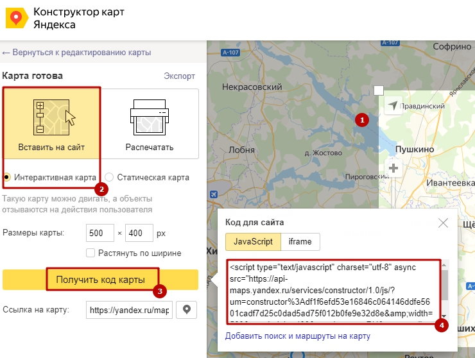Select Статическая карта radio button

click(x=109, y=177)
